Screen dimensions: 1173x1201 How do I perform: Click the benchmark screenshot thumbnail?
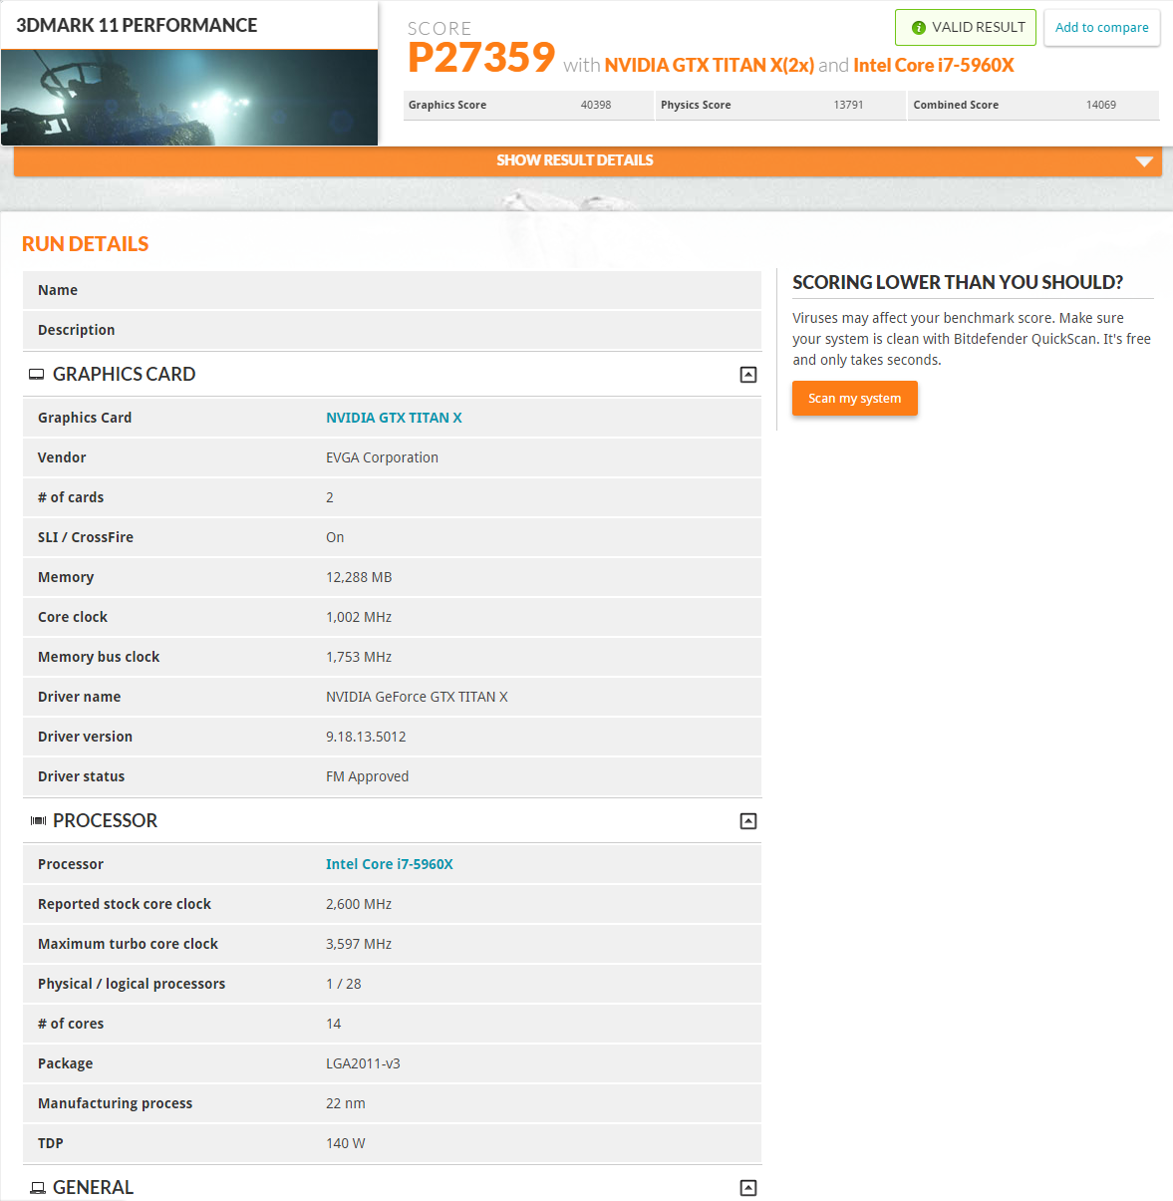click(189, 97)
